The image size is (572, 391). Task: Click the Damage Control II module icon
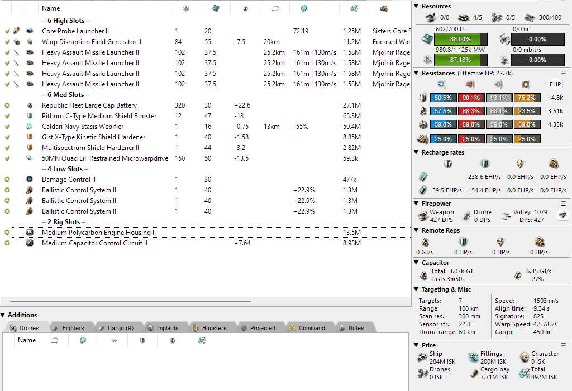coord(30,180)
